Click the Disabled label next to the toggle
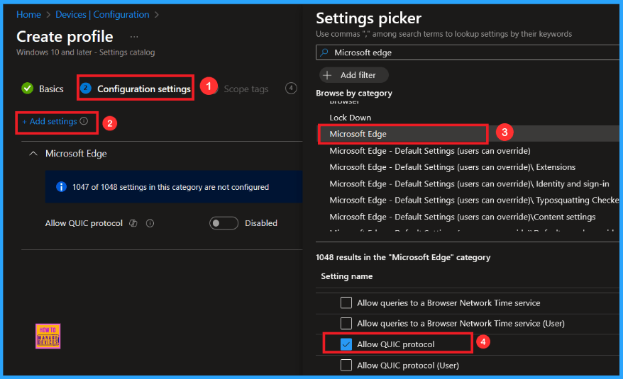The image size is (623, 379). coord(261,223)
